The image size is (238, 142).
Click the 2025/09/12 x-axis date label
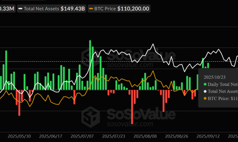208,136
